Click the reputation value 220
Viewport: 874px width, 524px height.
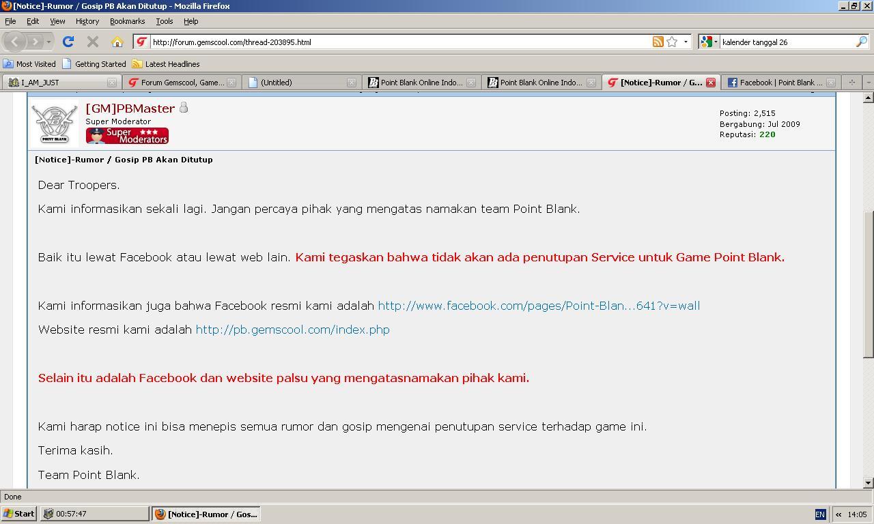point(767,134)
